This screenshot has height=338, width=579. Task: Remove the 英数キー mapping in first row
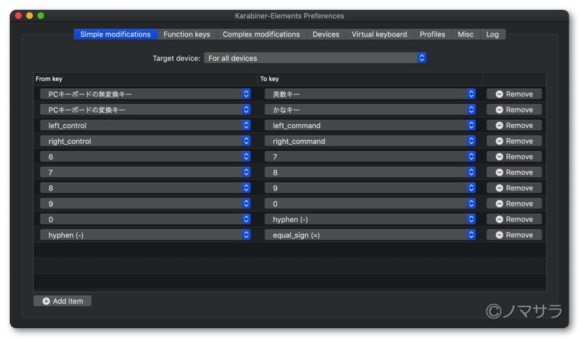514,94
